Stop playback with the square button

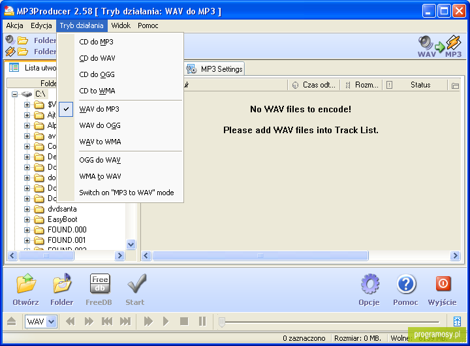(x=184, y=321)
